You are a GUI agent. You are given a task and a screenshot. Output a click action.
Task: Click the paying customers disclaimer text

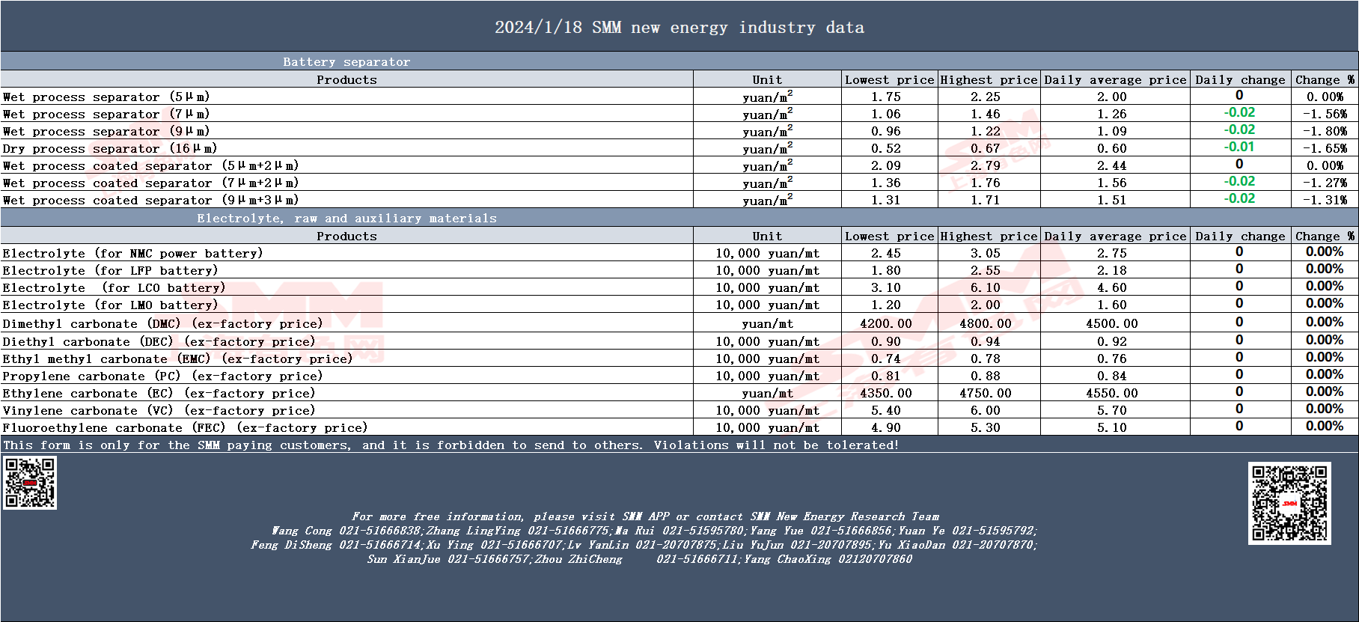pyautogui.click(x=451, y=445)
